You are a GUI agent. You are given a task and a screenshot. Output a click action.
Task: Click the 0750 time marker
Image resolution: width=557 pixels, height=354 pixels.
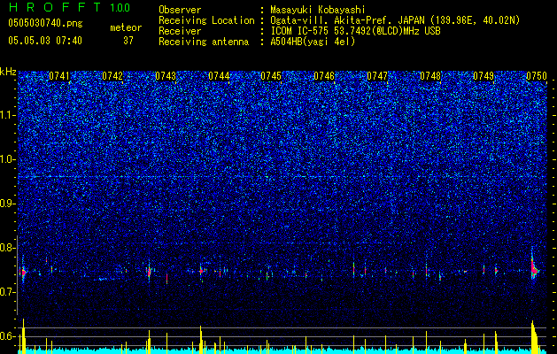[537, 76]
